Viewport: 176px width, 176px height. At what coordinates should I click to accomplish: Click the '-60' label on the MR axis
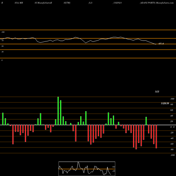pos(172,144)
